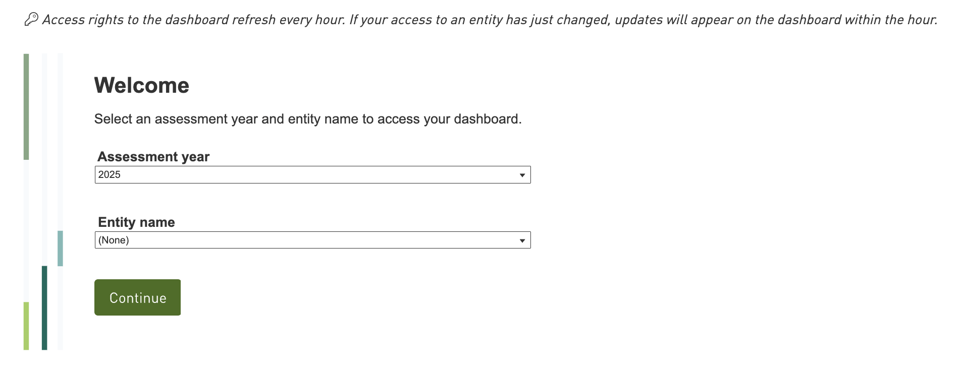Screen dimensions: 965x370
Task: Select the '2025' value shown in Assessment year
Action: click(x=110, y=175)
